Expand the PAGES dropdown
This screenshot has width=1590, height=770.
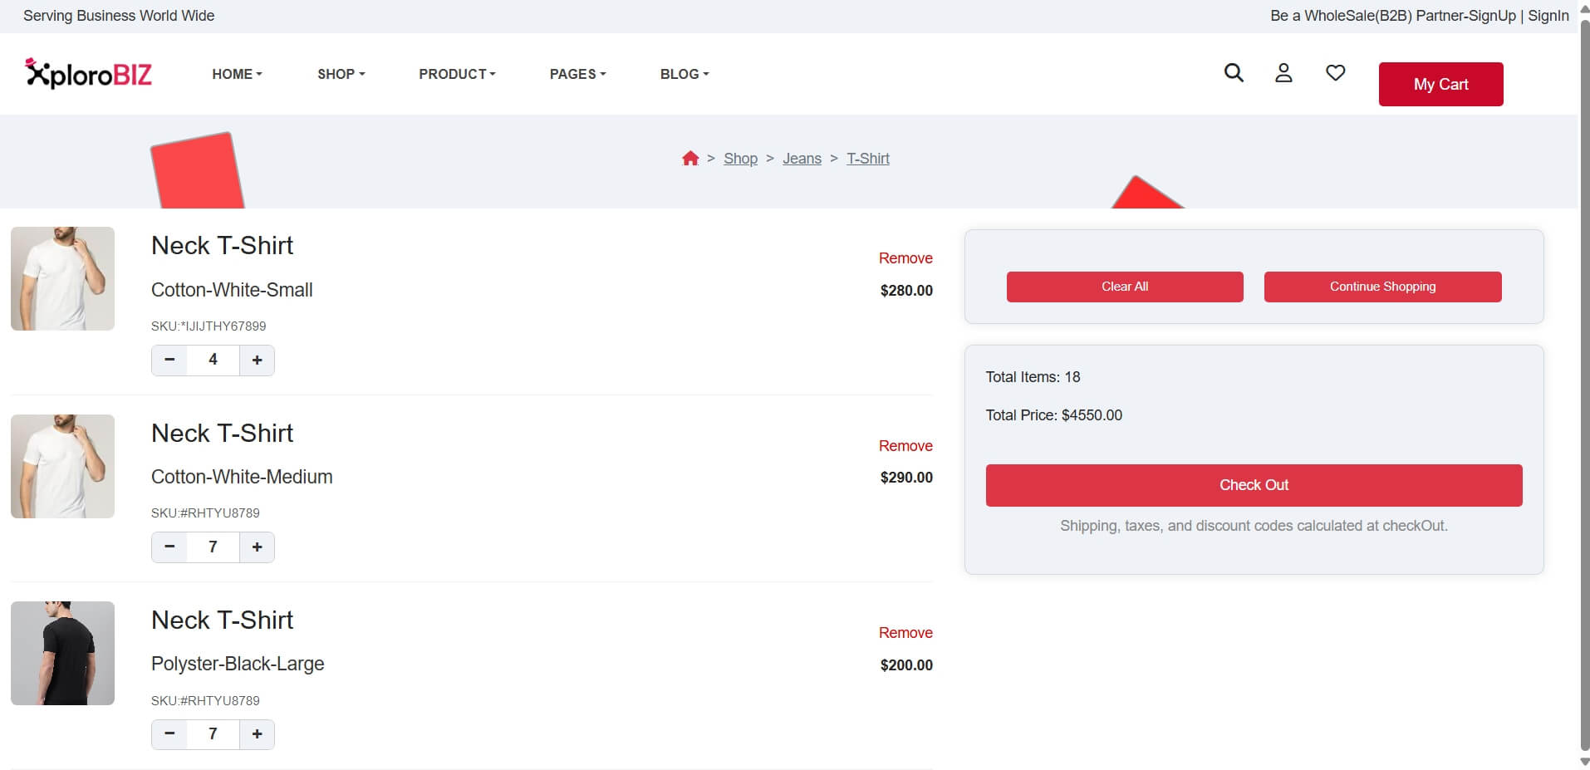[577, 74]
